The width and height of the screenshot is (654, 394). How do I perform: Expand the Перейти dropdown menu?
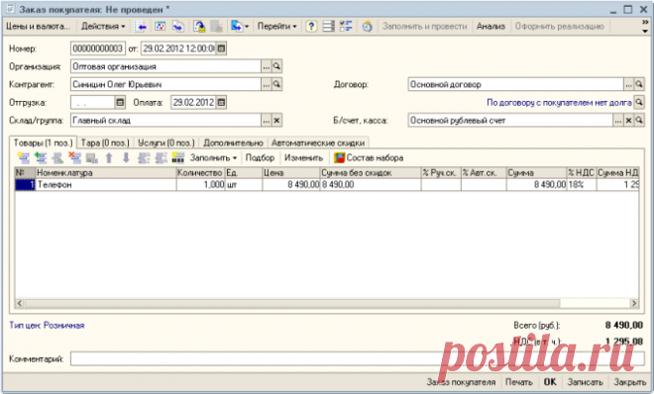click(x=276, y=27)
